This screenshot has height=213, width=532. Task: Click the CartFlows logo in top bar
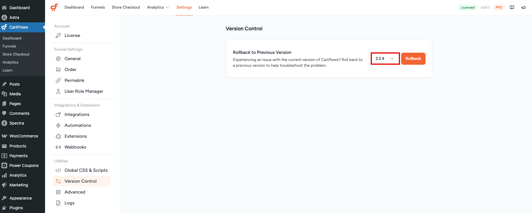point(54,7)
